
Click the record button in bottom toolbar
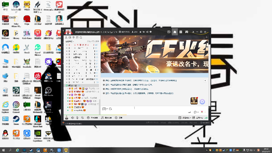coord(119,118)
